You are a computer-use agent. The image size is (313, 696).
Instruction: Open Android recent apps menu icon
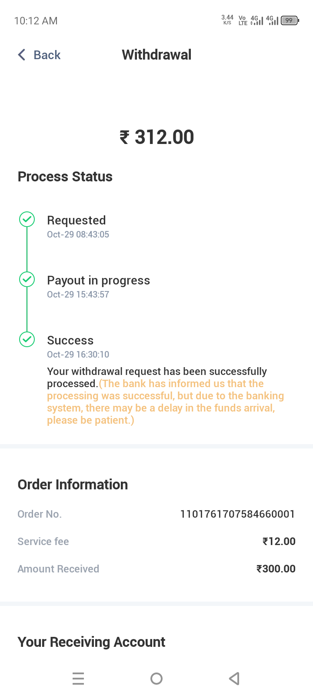pyautogui.click(x=78, y=678)
